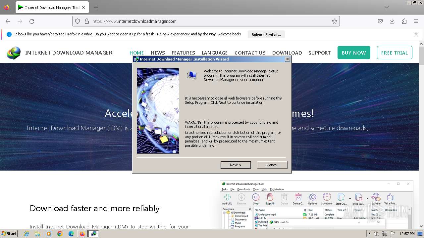Viewport: 424px width, 238px height.
Task: Open the HOME navigation item
Action: [136, 53]
